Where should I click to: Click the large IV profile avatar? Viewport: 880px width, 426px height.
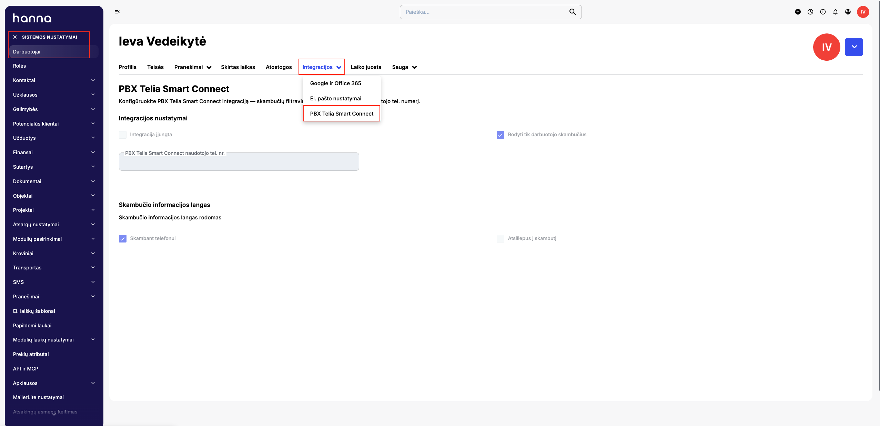point(826,47)
